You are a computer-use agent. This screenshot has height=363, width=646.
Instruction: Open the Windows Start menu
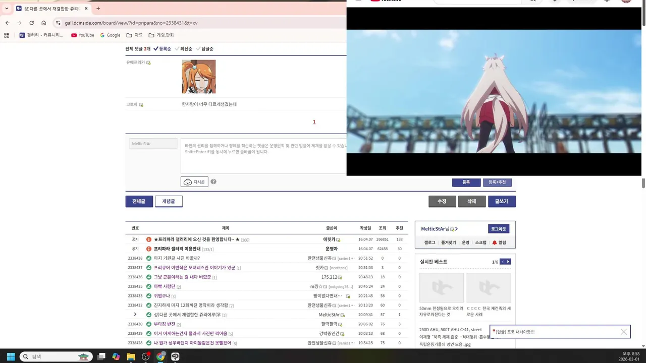[11, 356]
